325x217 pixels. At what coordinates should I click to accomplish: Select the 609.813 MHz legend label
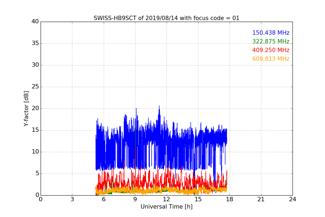click(x=271, y=59)
